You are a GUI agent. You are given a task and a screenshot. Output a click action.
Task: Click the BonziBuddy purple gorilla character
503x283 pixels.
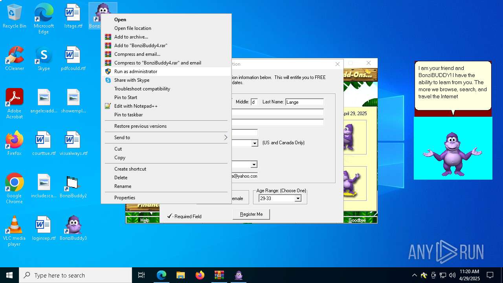[453, 153]
